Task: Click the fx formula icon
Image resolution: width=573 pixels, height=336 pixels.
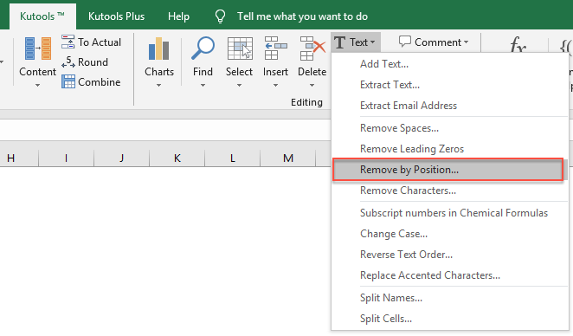Action: 518,45
